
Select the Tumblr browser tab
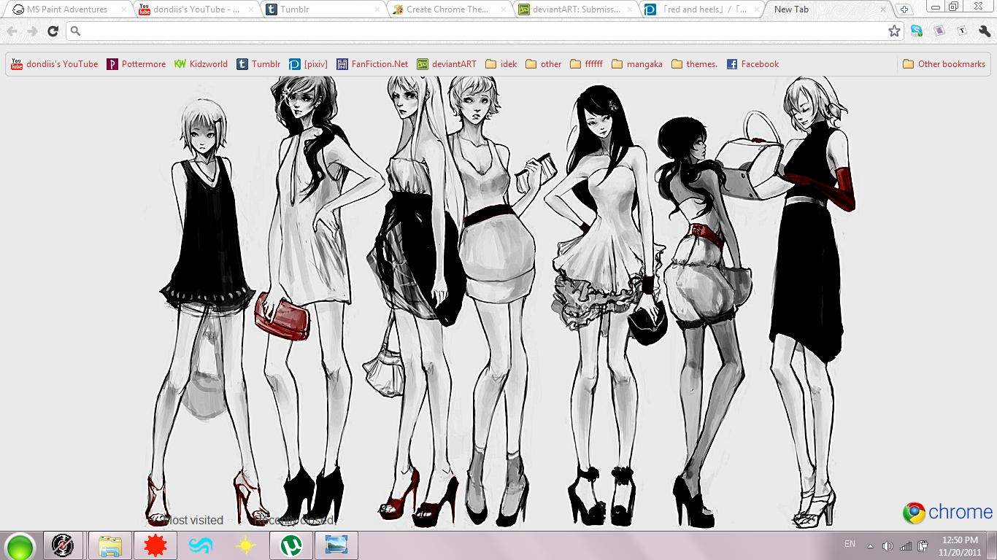[321, 9]
